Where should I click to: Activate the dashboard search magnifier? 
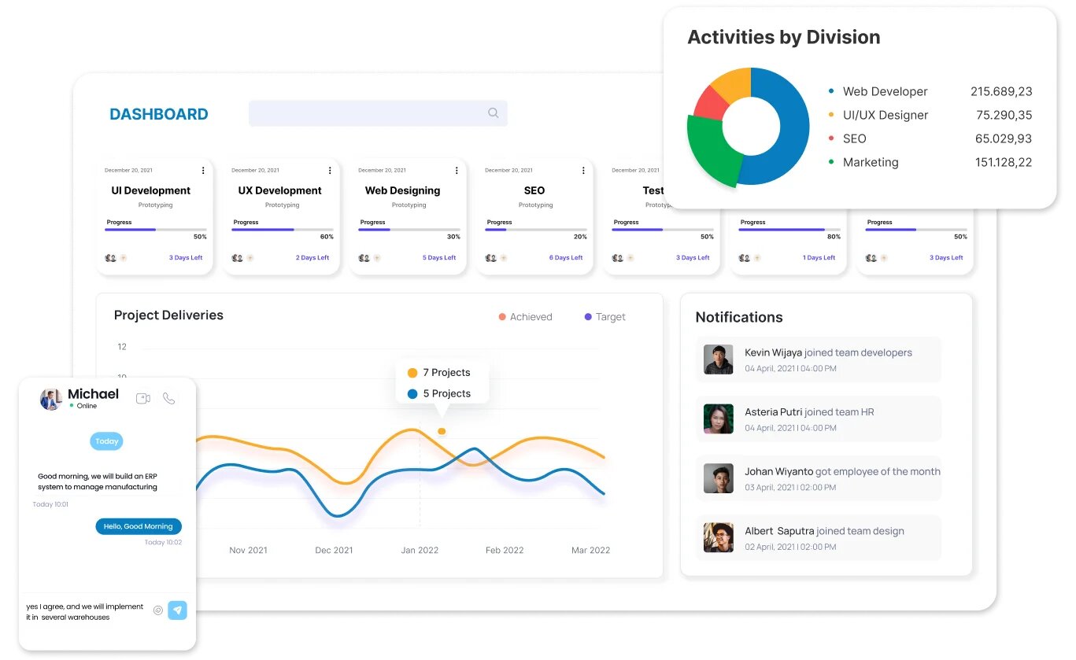(x=493, y=113)
